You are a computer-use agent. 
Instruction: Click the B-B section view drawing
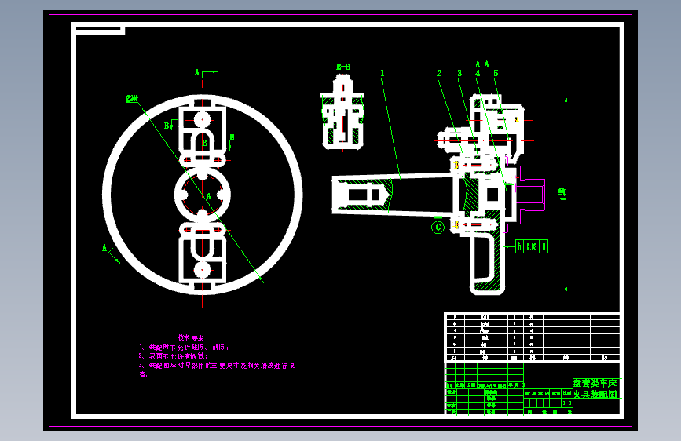click(x=342, y=112)
